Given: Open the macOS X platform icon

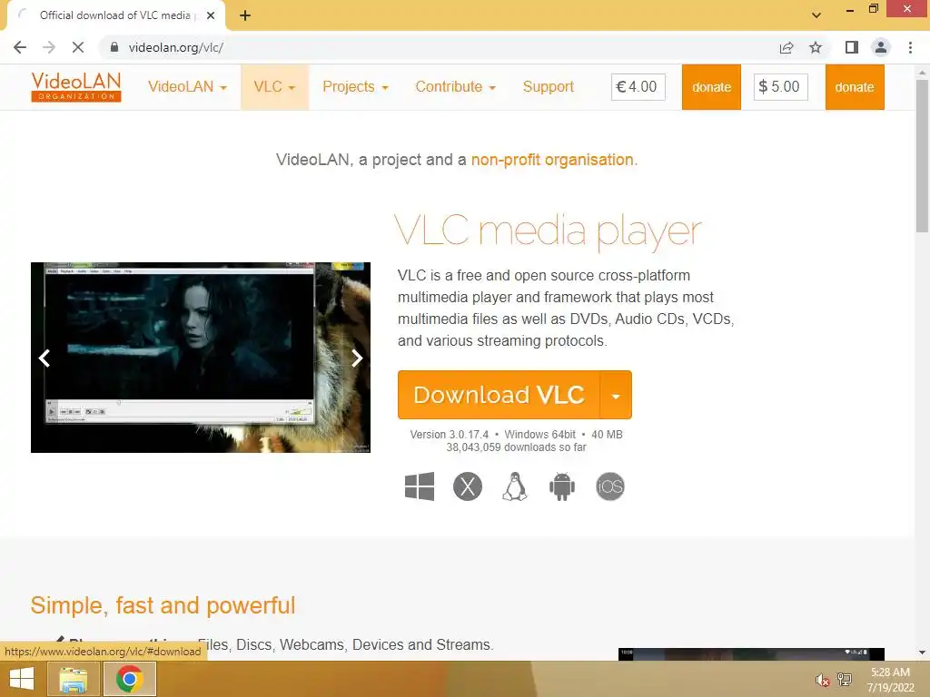Looking at the screenshot, I should point(468,486).
